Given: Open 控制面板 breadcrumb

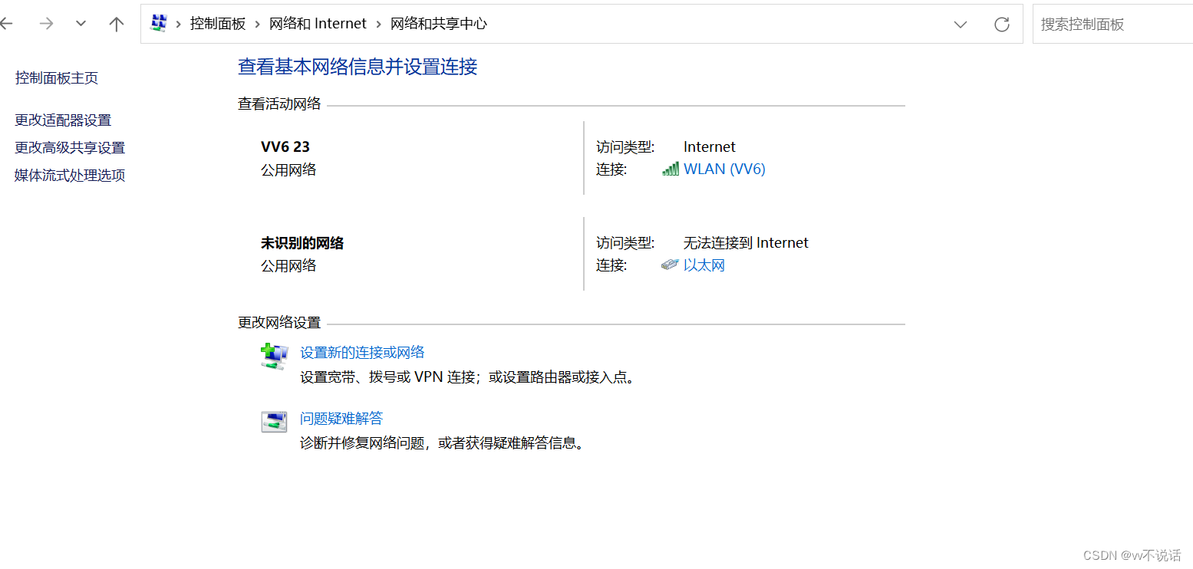Looking at the screenshot, I should point(218,24).
